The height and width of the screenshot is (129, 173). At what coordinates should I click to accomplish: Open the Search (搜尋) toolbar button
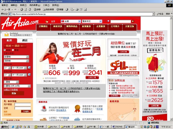pyautogui.click(x=37, y=10)
